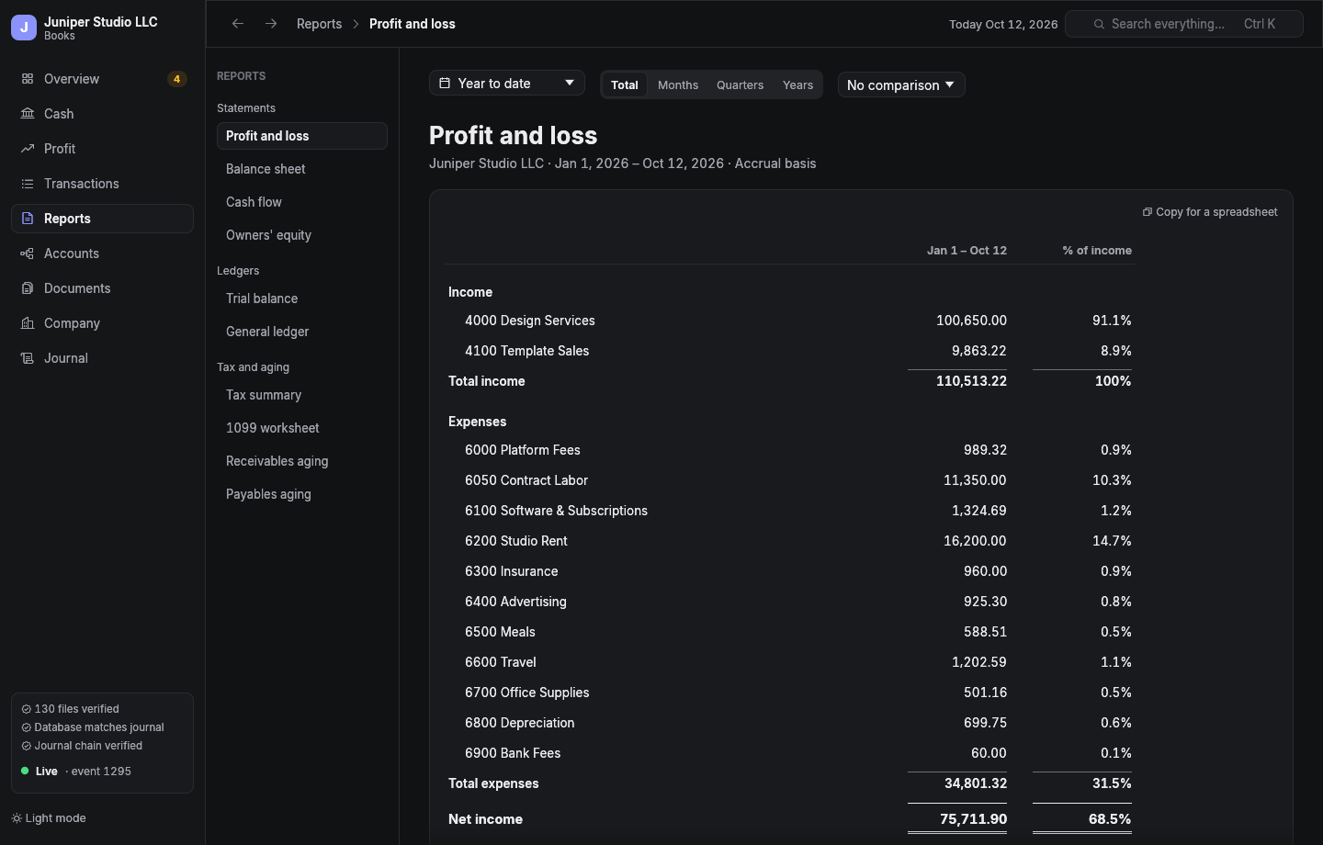This screenshot has height=845, width=1323.
Task: Open the Year to date dropdown
Action: pos(507,84)
